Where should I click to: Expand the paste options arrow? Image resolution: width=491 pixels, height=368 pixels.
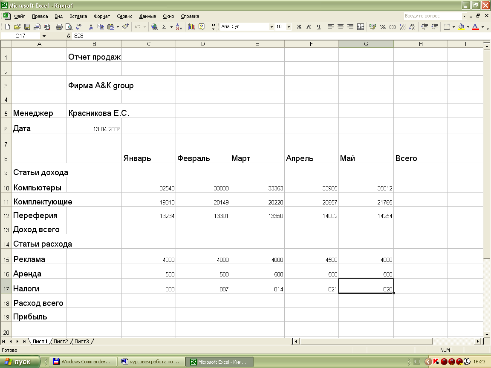click(x=118, y=27)
